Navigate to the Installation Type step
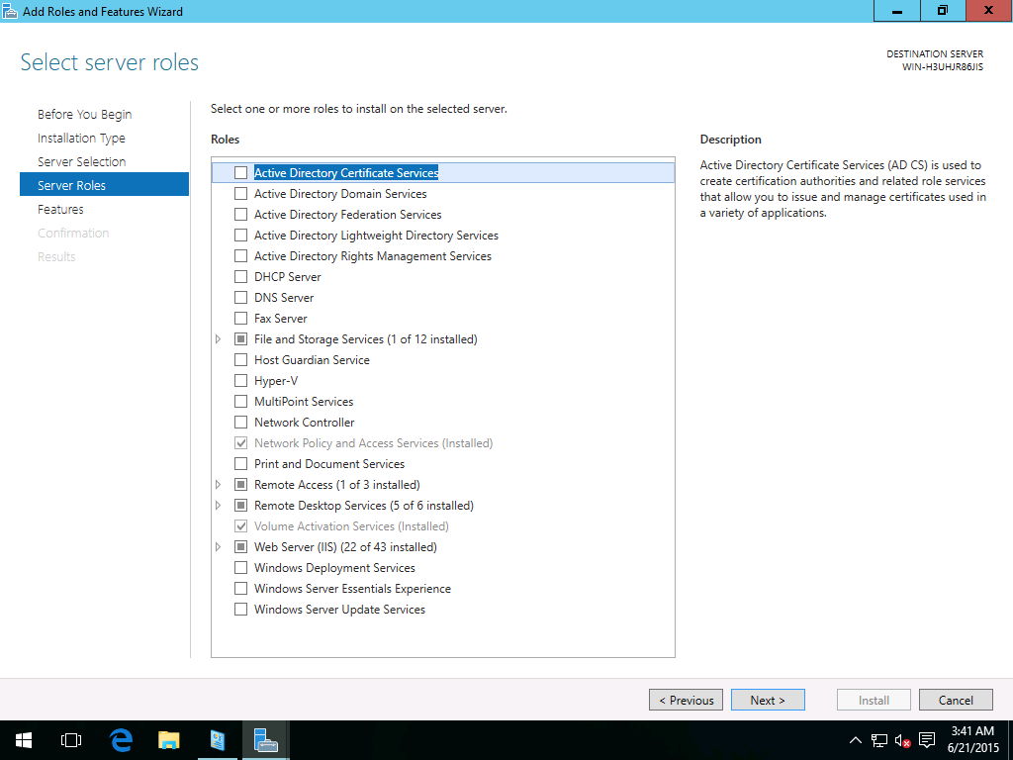 81,139
